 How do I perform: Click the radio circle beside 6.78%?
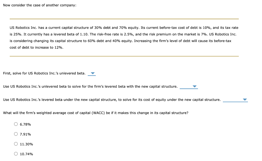(x=16, y=124)
